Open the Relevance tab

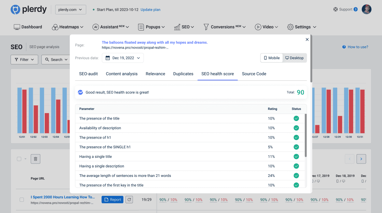156,74
